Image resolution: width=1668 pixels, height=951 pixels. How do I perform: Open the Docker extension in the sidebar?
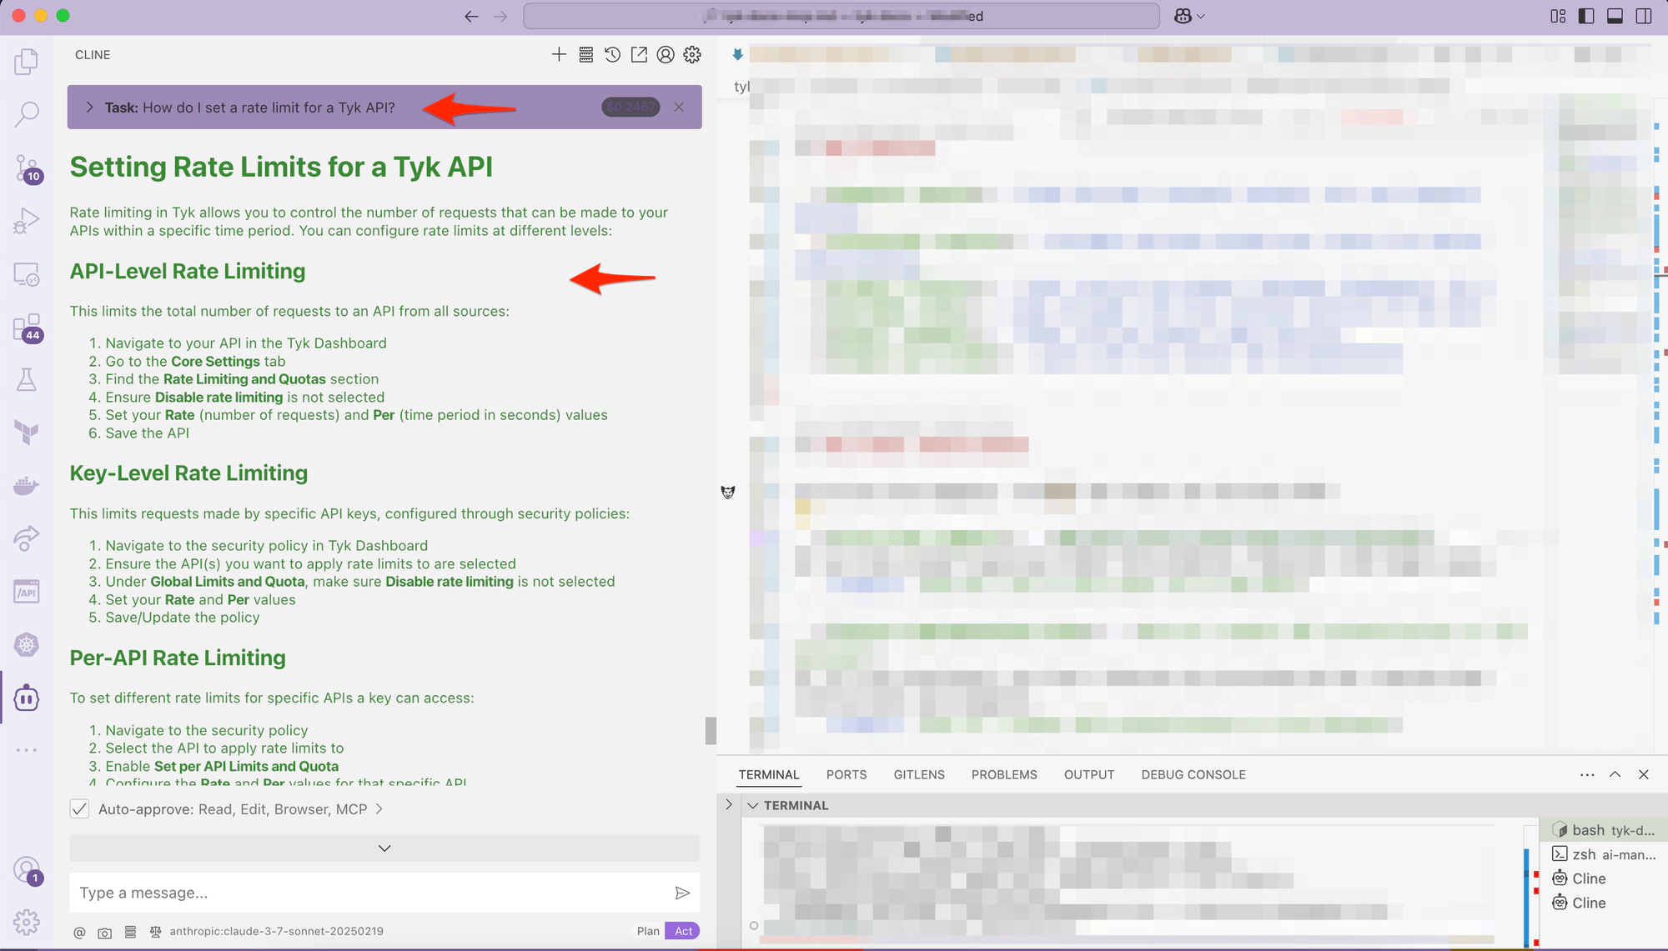pos(27,485)
